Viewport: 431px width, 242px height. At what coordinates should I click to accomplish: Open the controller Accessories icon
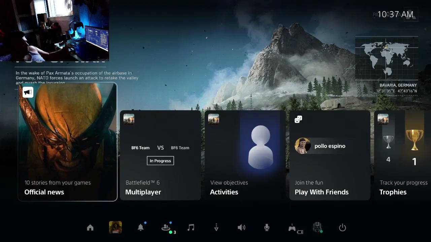pyautogui.click(x=292, y=228)
